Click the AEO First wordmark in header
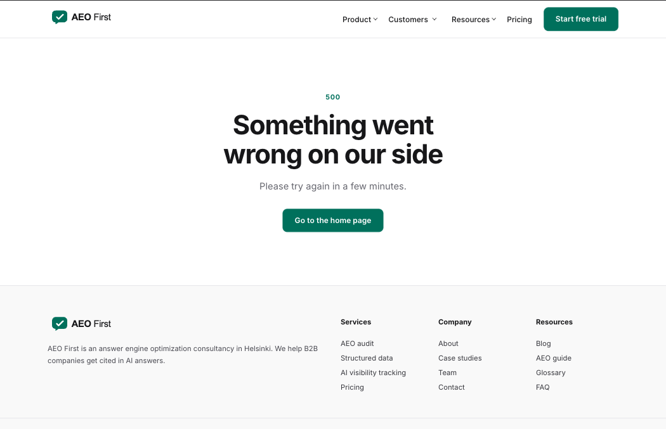The width and height of the screenshot is (666, 429). click(91, 17)
